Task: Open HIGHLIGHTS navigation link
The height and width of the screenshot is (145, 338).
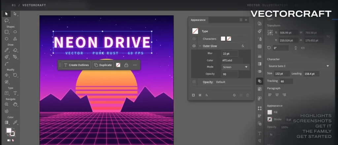Action: point(316,116)
